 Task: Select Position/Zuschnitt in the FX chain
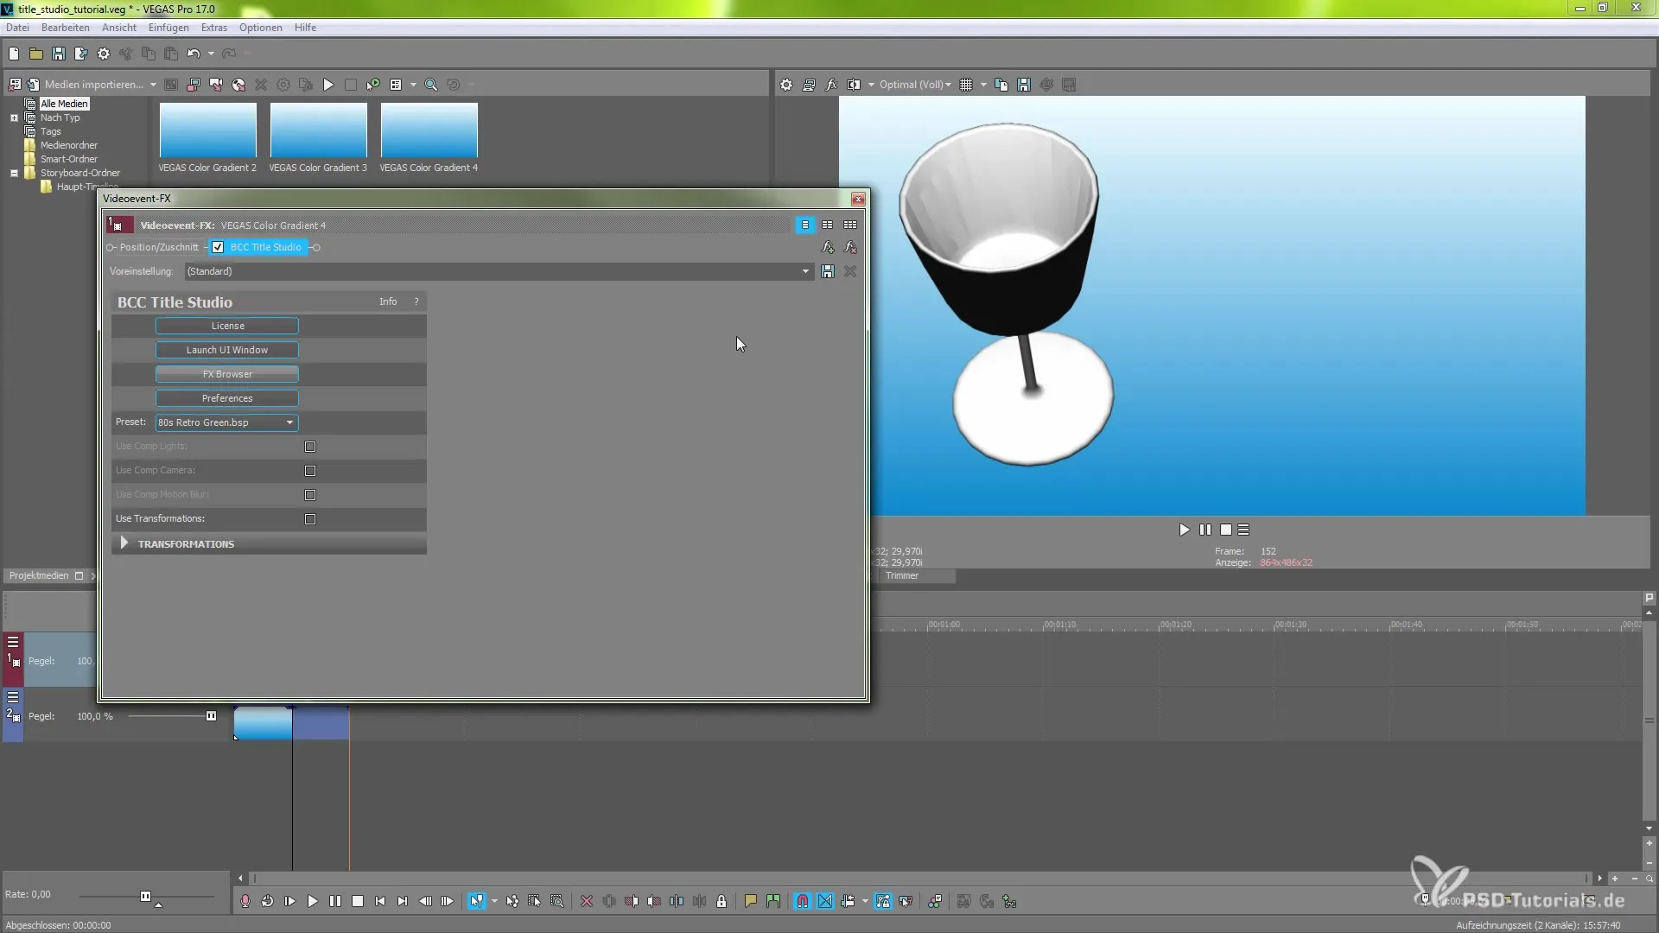159,247
